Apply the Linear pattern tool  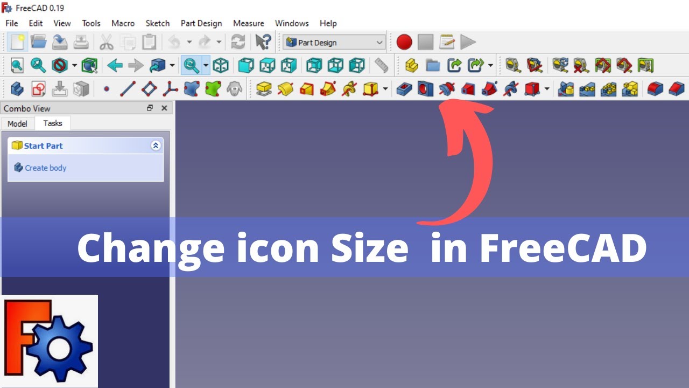(x=587, y=88)
